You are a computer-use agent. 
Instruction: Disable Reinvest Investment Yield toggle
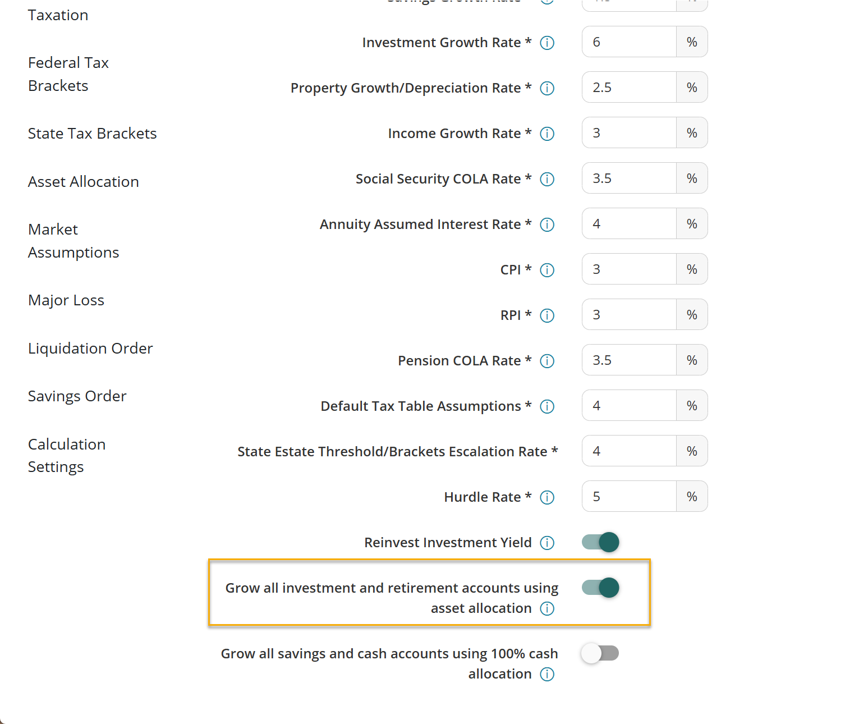600,542
